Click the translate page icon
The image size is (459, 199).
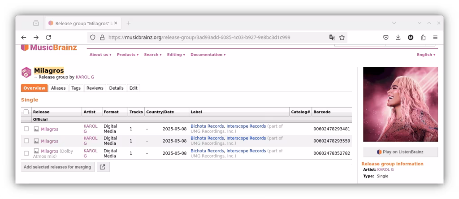[x=332, y=38]
